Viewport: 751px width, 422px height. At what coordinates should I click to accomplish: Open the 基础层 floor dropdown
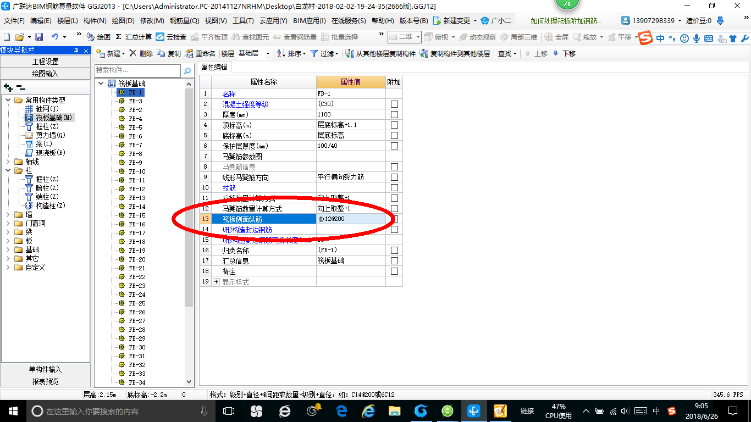268,53
